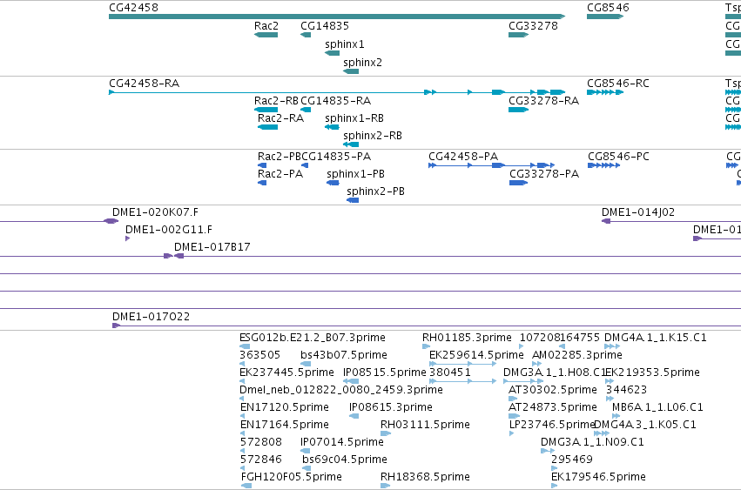Viewport: 741px width, 490px height.
Task: Select the AM02285.3prime EST glyph
Action: (x=537, y=364)
